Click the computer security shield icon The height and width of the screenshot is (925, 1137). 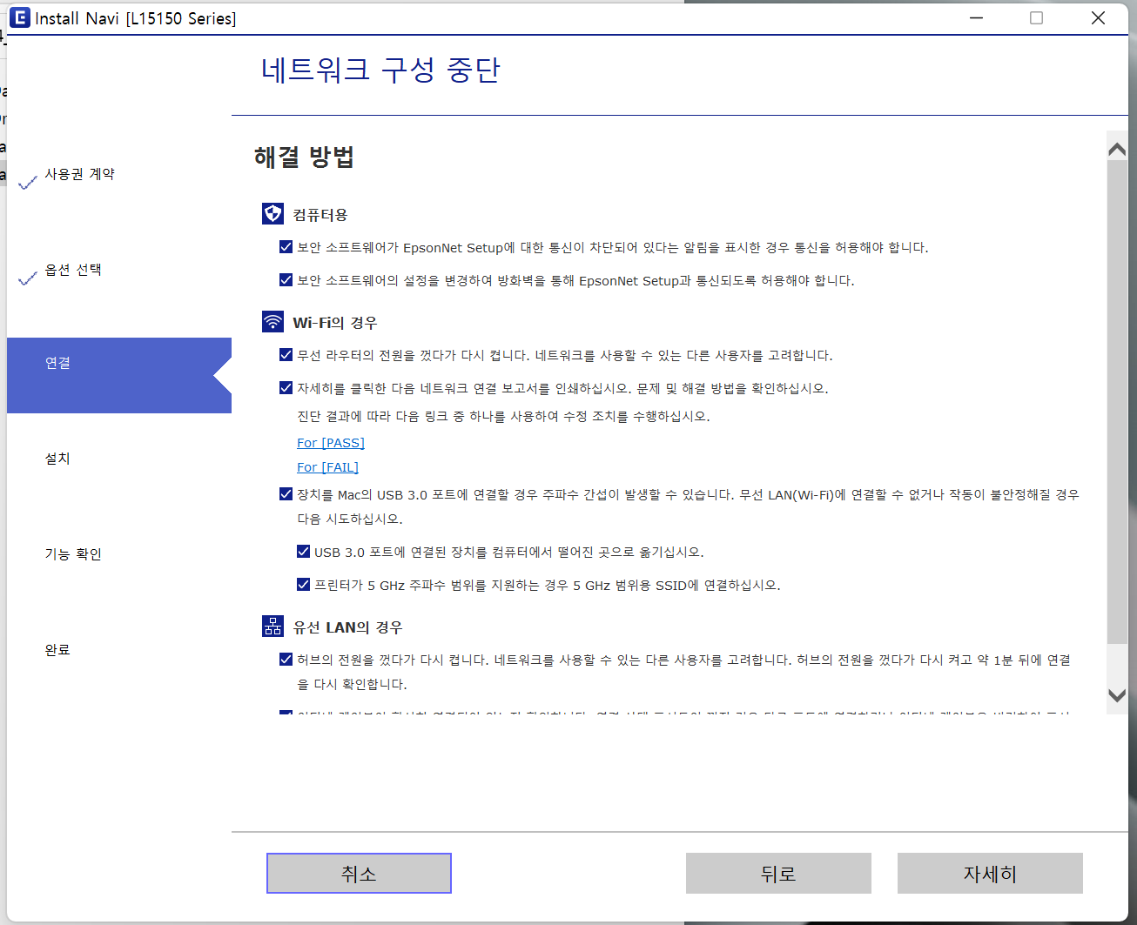[272, 214]
